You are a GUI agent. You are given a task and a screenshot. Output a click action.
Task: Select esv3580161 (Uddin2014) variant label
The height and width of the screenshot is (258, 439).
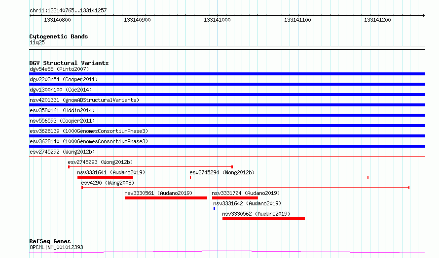[x=62, y=110]
